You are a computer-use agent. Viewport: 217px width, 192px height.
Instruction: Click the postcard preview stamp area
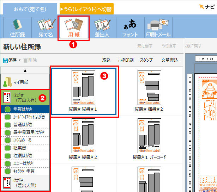point(209,91)
